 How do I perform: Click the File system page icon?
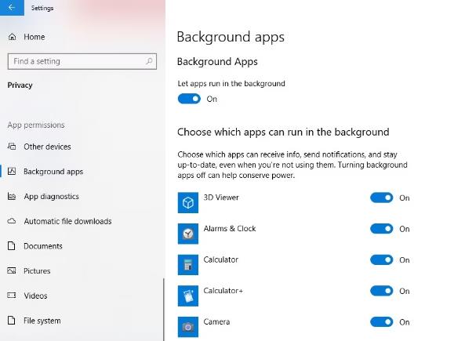click(x=12, y=321)
